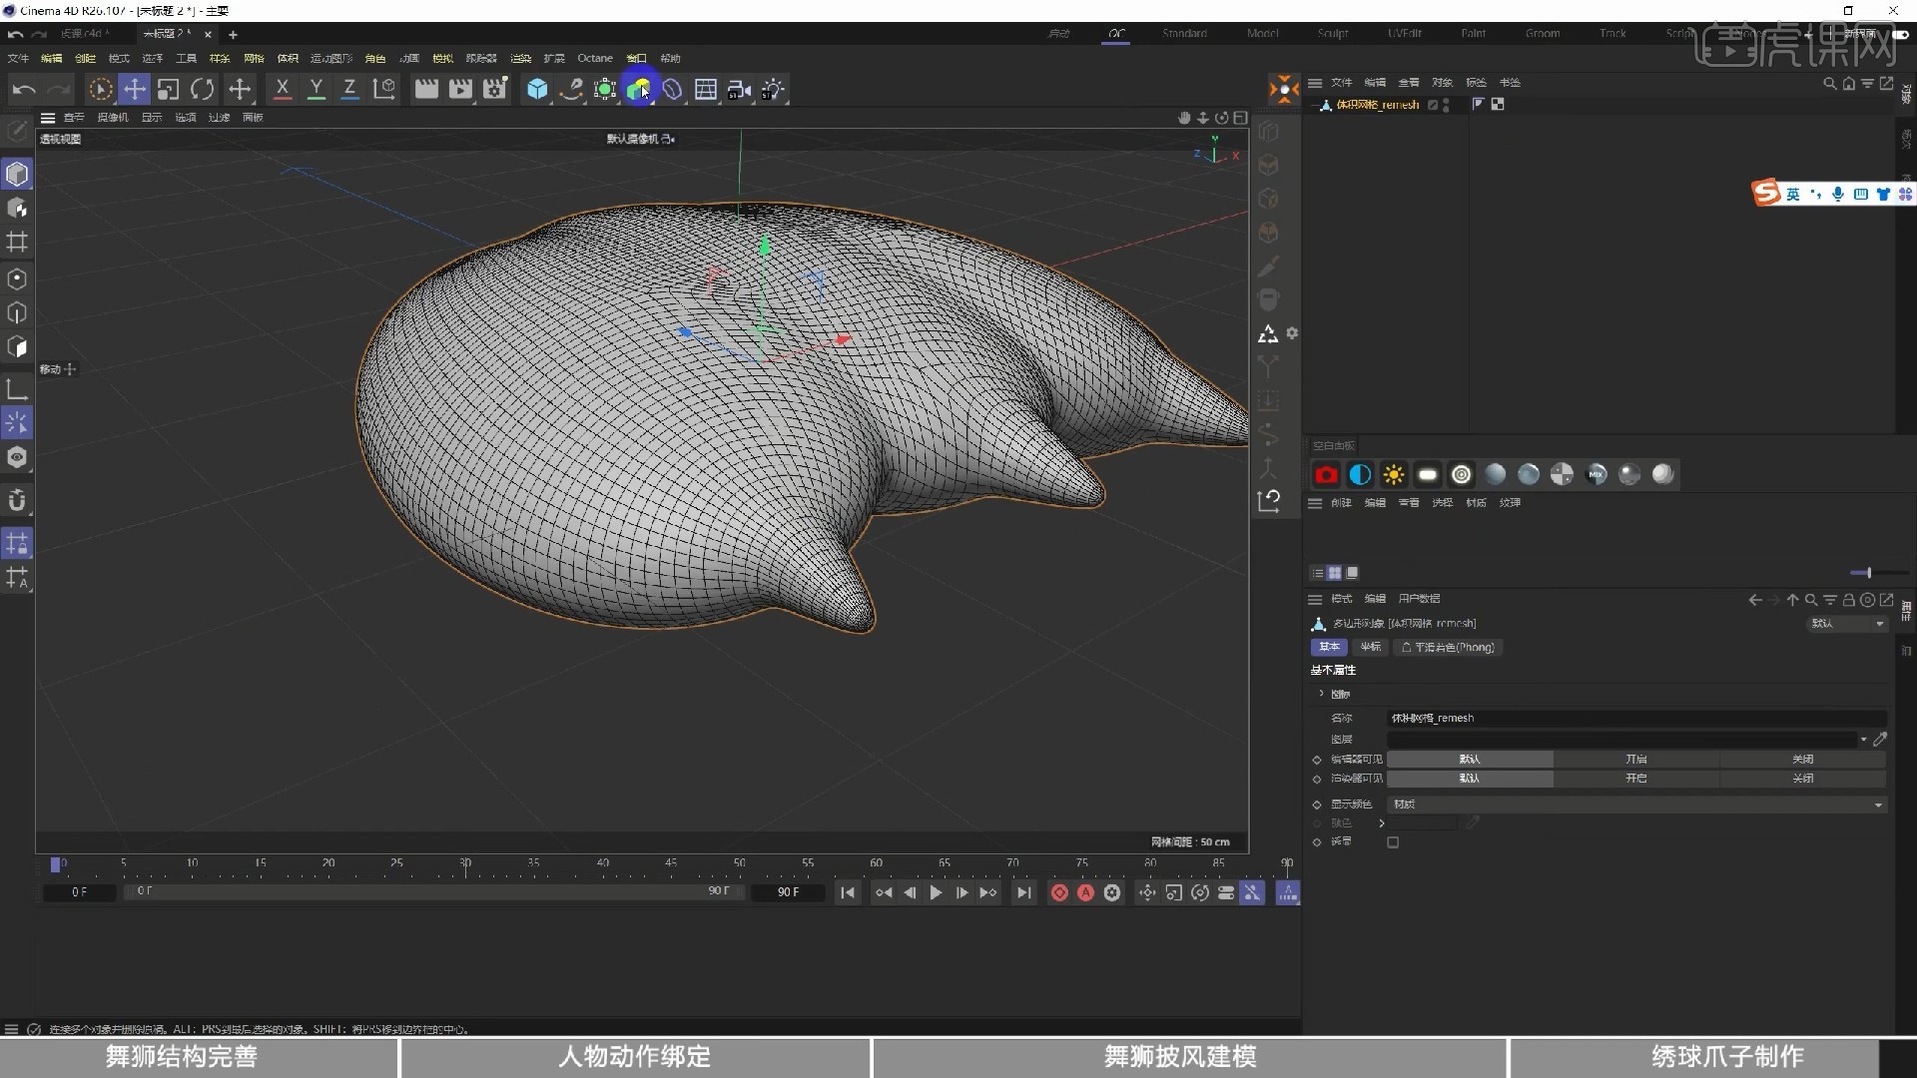Viewport: 1917px width, 1078px height.
Task: Jump to the end of the timeline
Action: pos(1023,892)
